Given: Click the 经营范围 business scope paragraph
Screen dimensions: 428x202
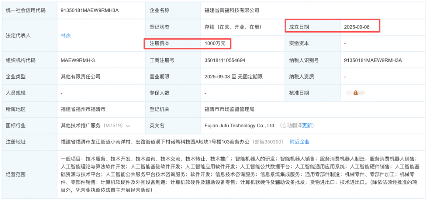Looking at the screenshot, I should point(240,174).
